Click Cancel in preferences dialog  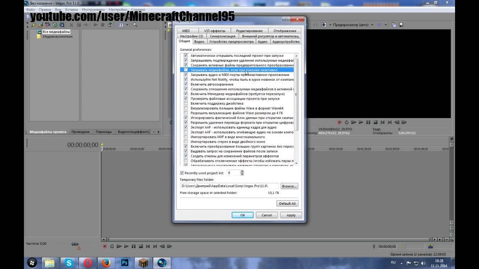click(267, 215)
